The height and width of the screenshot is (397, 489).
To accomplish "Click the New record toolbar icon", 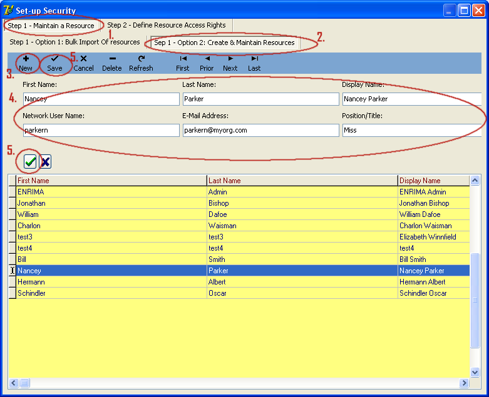I will point(26,59).
